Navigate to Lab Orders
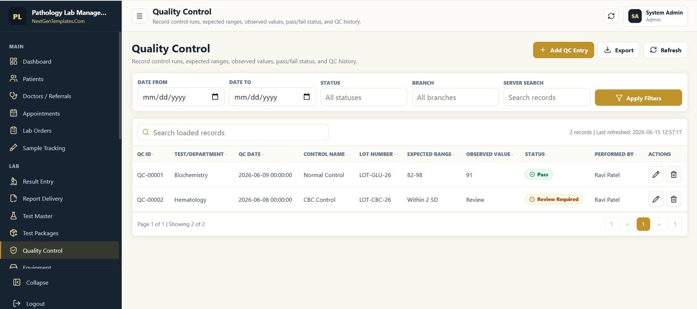Image resolution: width=697 pixels, height=309 pixels. click(59, 130)
